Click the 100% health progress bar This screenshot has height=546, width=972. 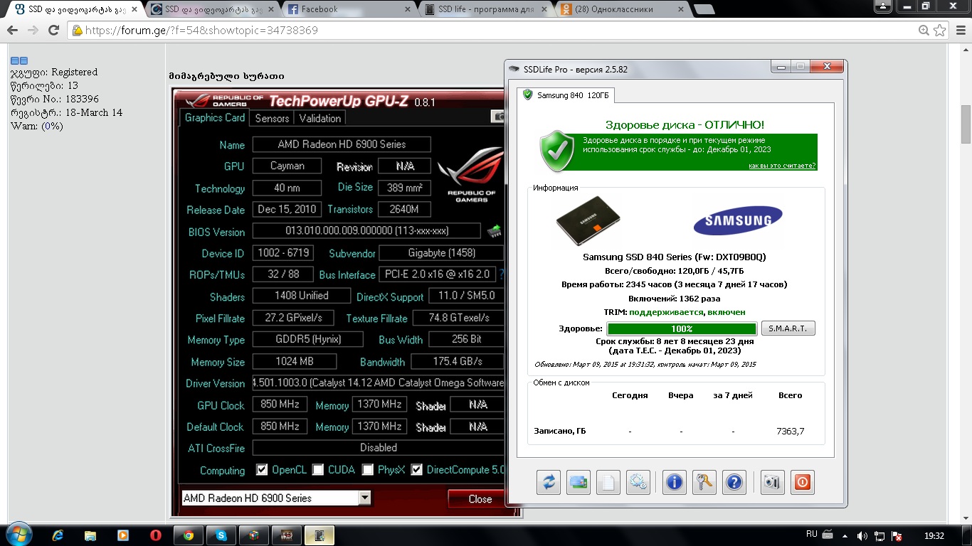pos(682,328)
